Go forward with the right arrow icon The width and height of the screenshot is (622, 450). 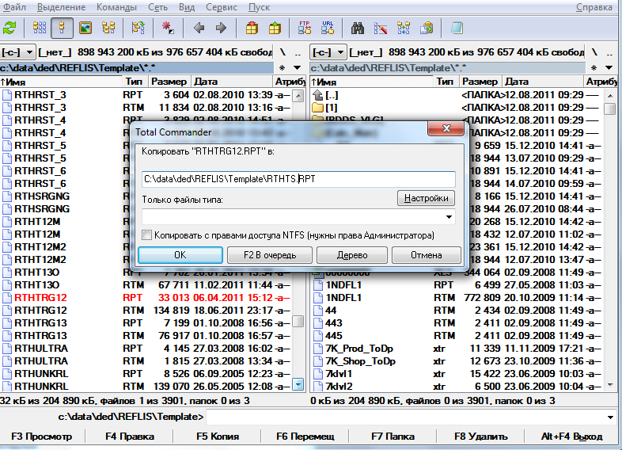coord(221,28)
